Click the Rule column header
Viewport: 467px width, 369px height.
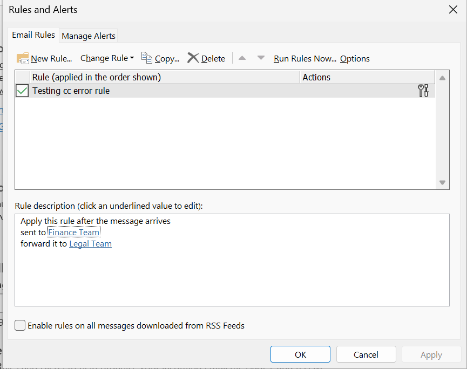click(165, 77)
